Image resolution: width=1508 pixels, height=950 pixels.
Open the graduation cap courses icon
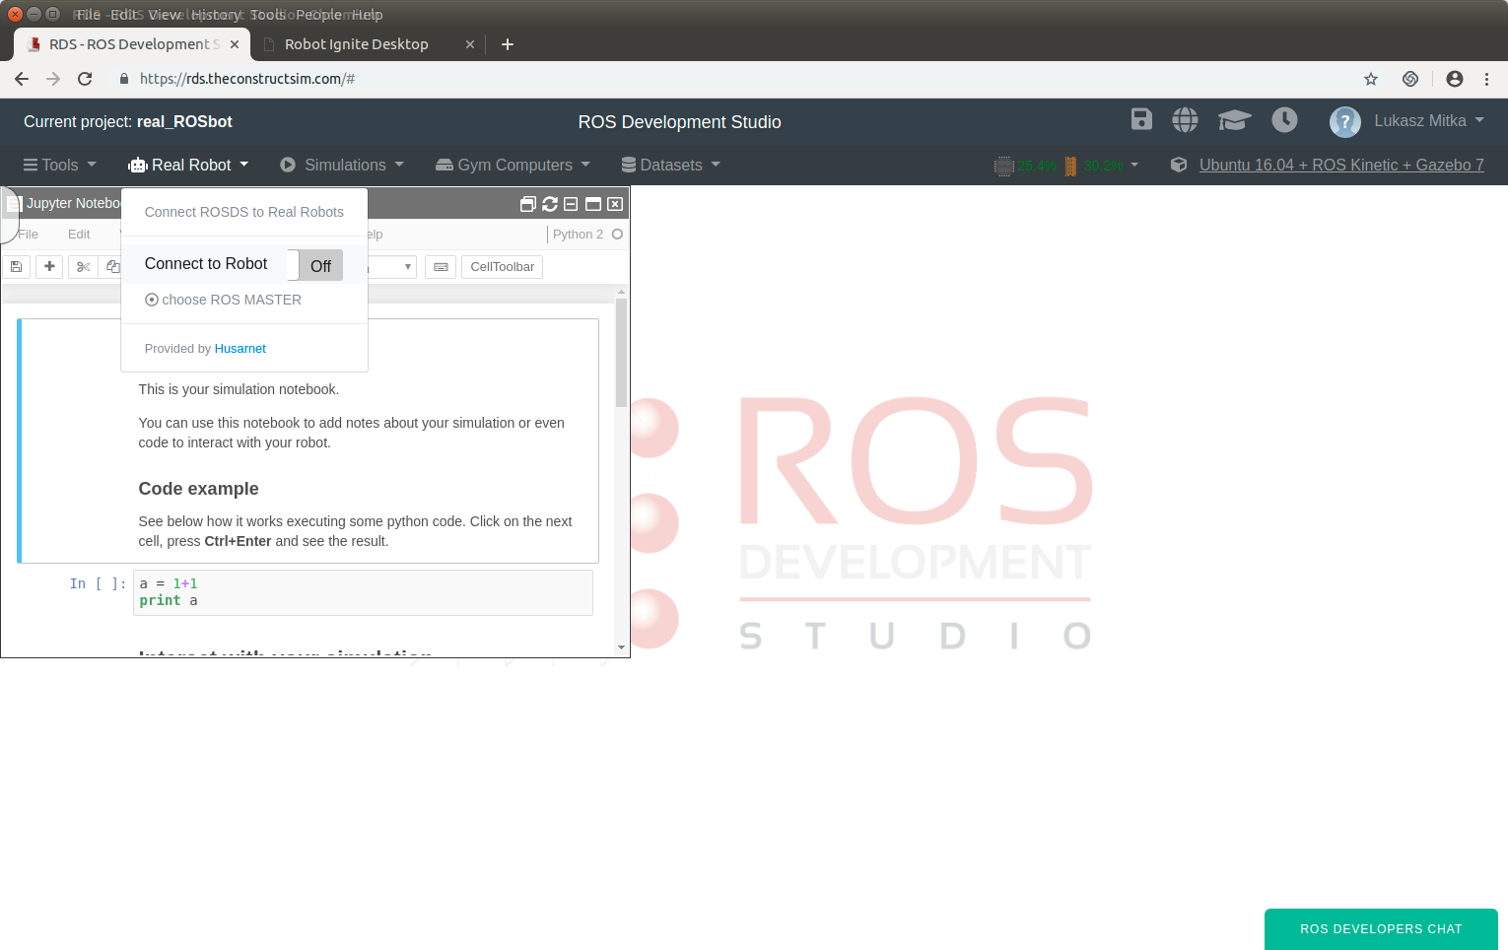(1234, 120)
